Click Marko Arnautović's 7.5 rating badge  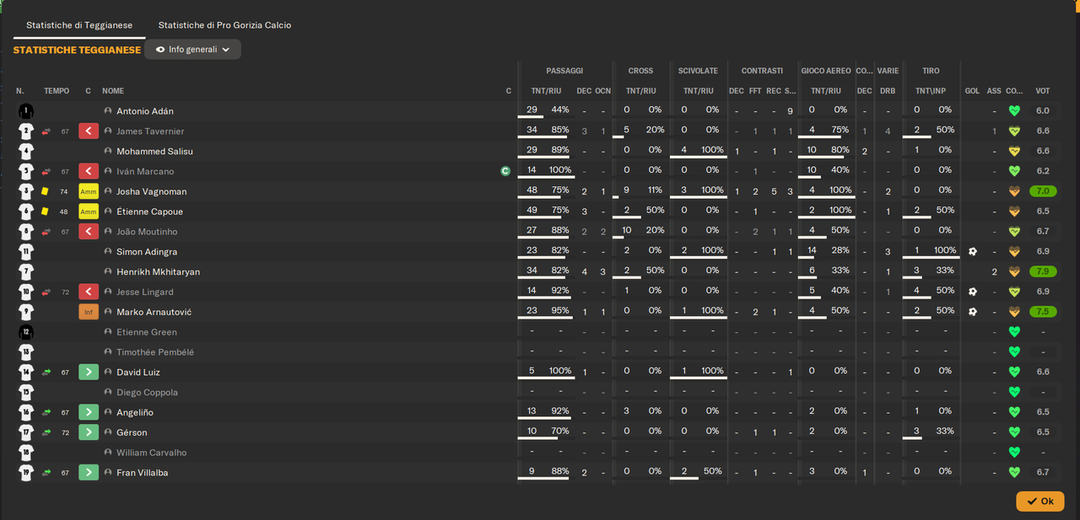click(1043, 312)
